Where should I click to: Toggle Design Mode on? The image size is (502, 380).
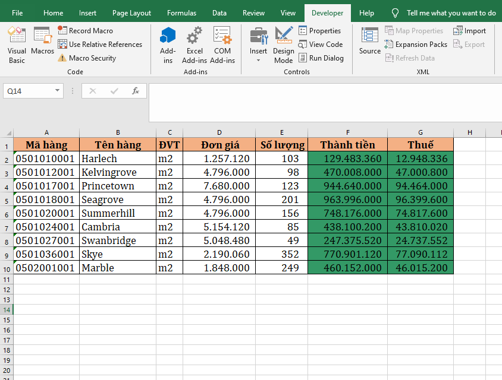click(284, 45)
